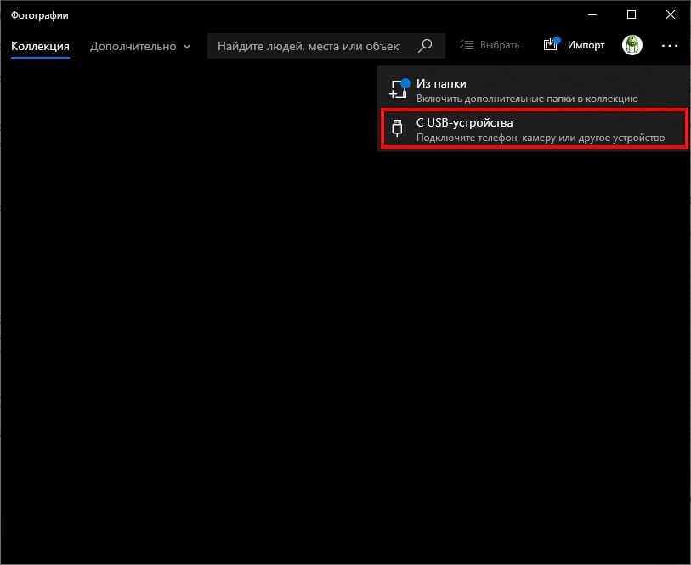
Task: Click the Подключите телефон, камеру description text
Action: click(x=538, y=138)
